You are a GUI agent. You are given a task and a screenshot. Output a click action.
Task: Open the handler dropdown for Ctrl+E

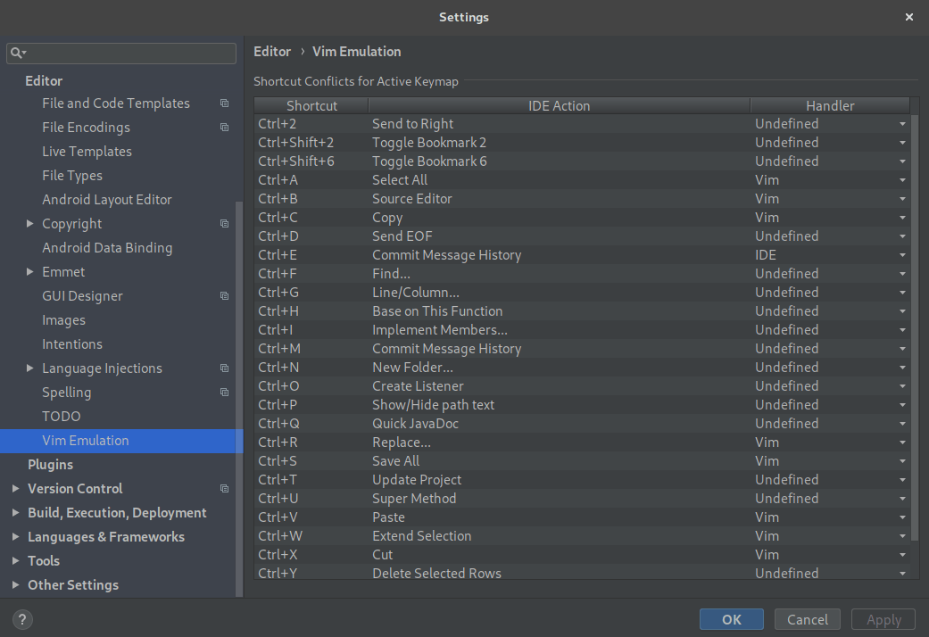click(901, 254)
